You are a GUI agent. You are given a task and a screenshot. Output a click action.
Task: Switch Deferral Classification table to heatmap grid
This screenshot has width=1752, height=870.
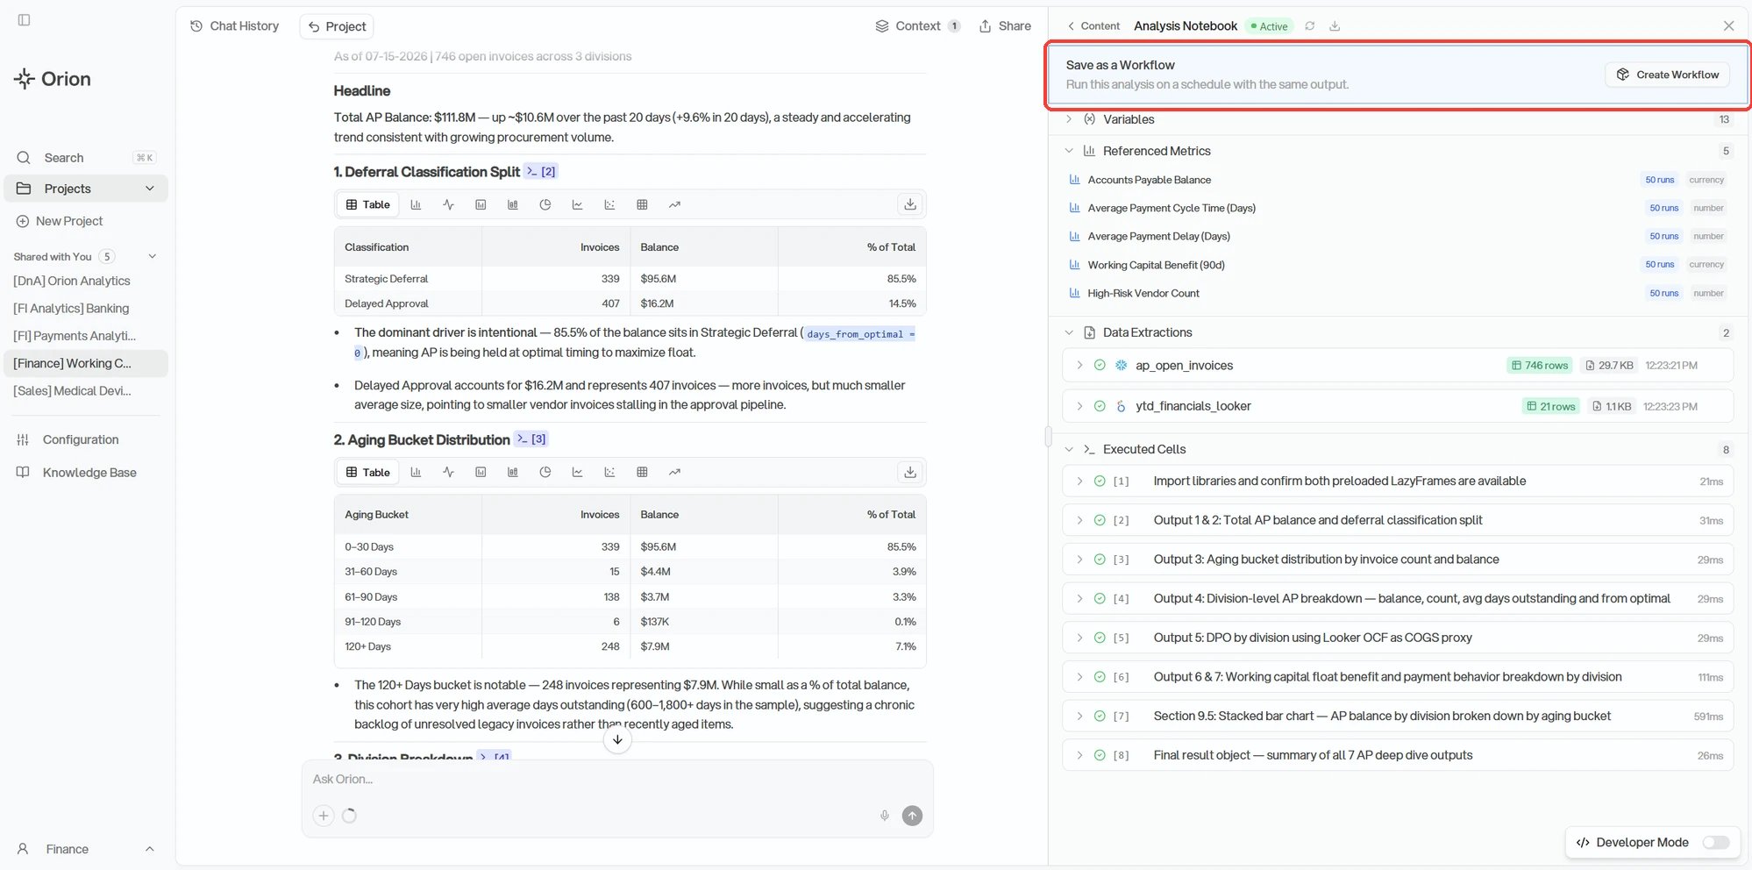click(x=642, y=204)
